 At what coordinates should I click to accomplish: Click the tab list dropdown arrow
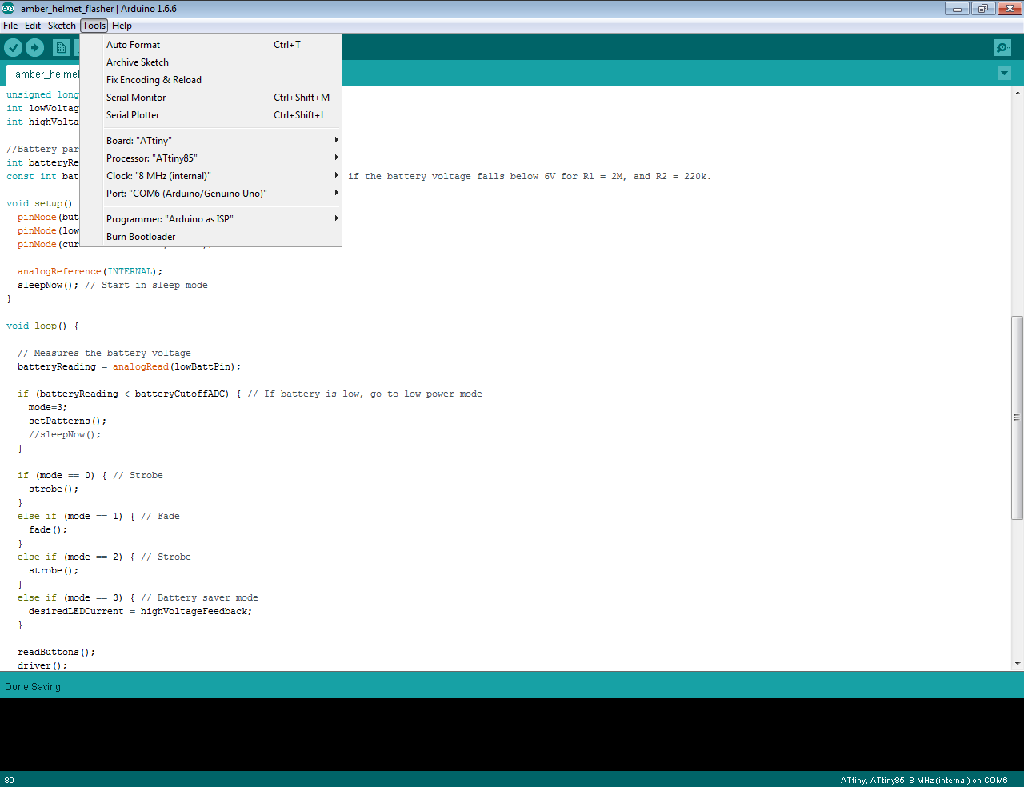tap(1004, 73)
